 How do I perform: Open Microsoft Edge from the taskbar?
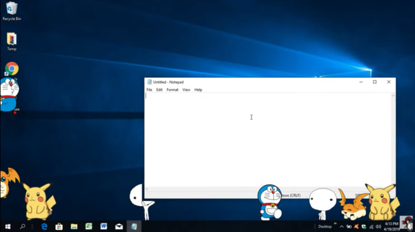coord(44,227)
